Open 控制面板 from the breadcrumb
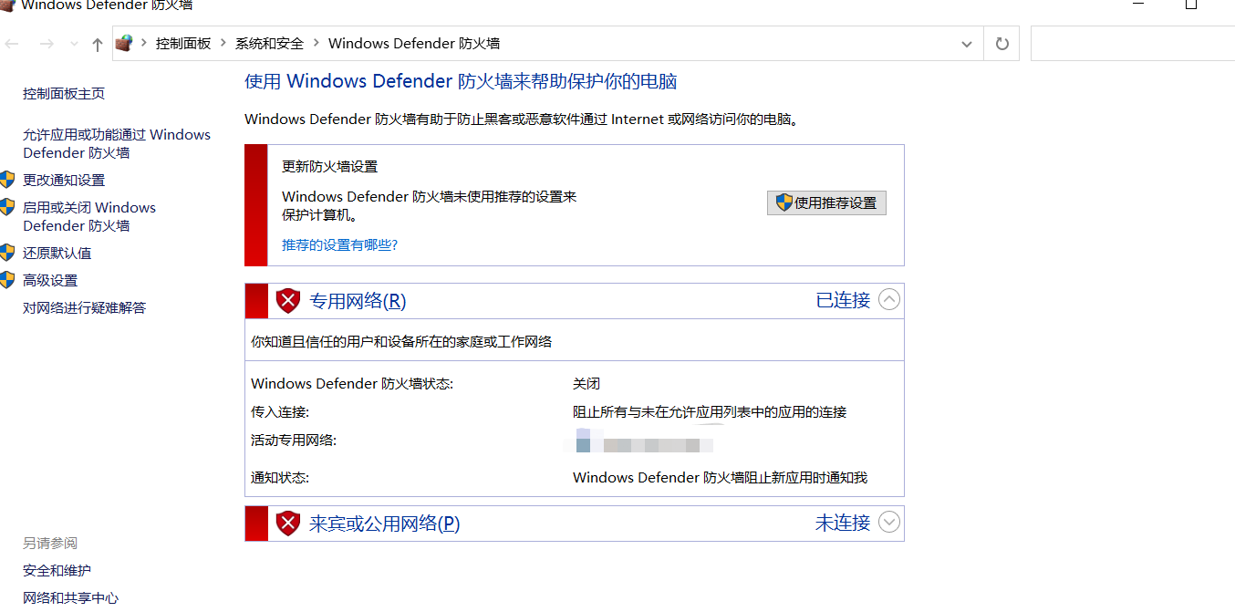The height and width of the screenshot is (612, 1235). coord(184,43)
